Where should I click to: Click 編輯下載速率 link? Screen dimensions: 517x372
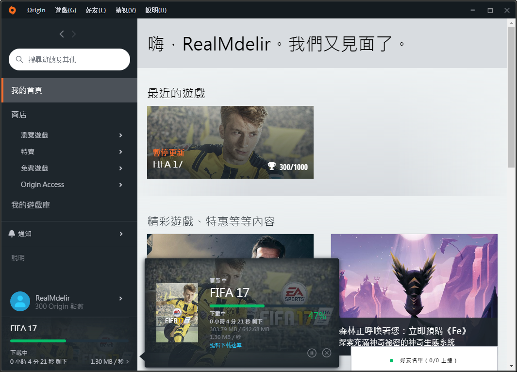point(226,345)
